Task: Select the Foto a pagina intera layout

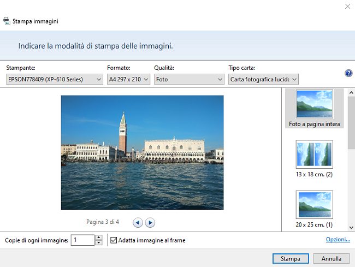Action: click(314, 108)
